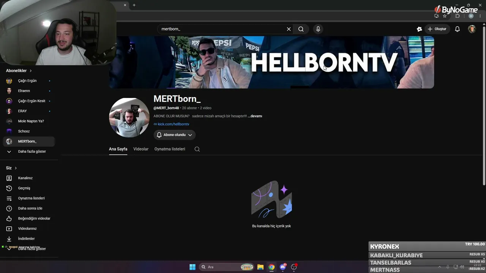Image resolution: width=486 pixels, height=273 pixels.
Task: Open YouTube notifications bell in the header
Action: pyautogui.click(x=458, y=29)
